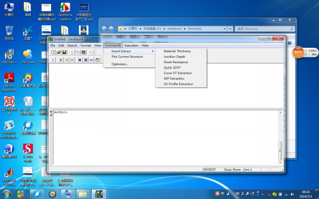Click the Shortcuts search box in Explorer

pyautogui.click(x=265, y=29)
